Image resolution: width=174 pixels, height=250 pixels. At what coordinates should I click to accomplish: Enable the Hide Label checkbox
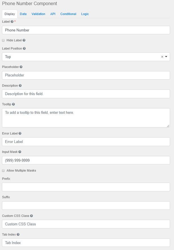[x=3, y=40]
